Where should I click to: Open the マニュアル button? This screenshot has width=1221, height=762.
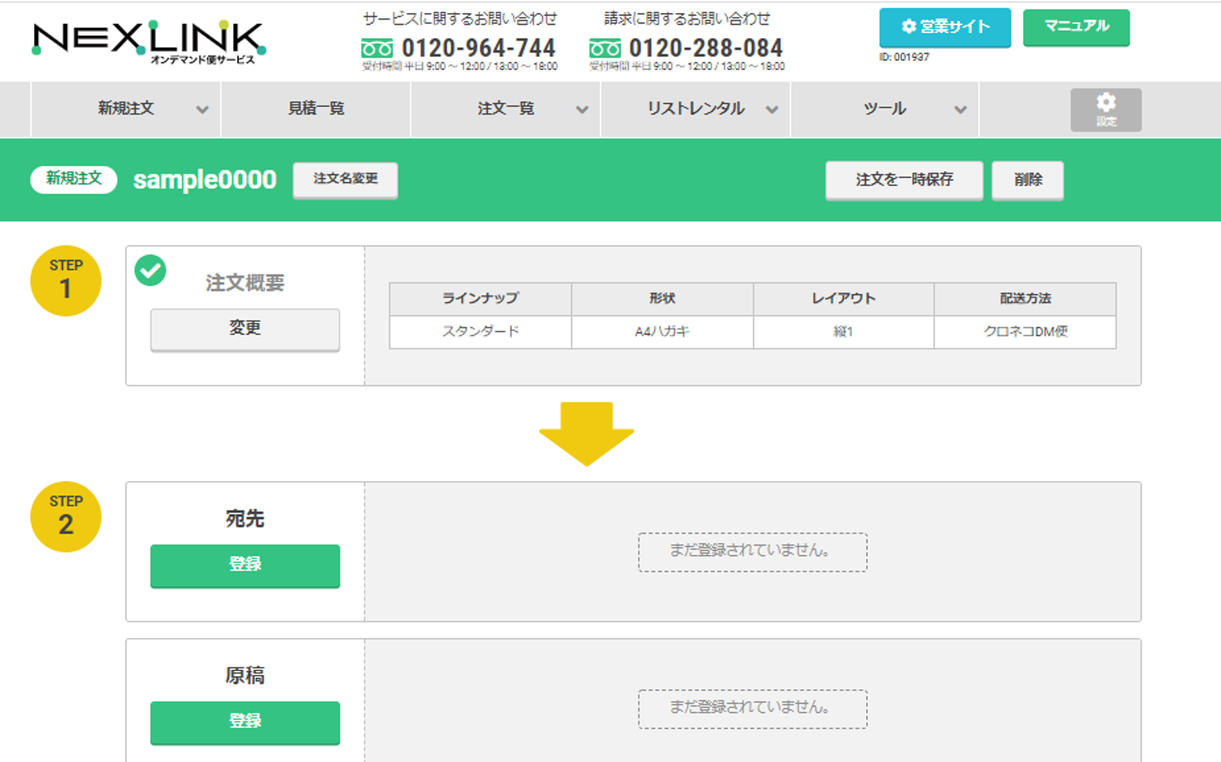point(1076,27)
